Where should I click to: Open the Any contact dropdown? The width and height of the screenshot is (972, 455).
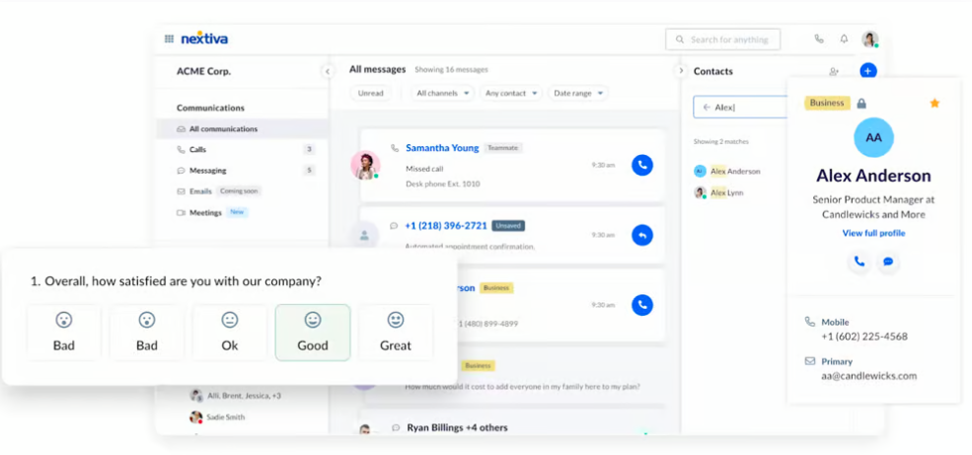pos(511,93)
